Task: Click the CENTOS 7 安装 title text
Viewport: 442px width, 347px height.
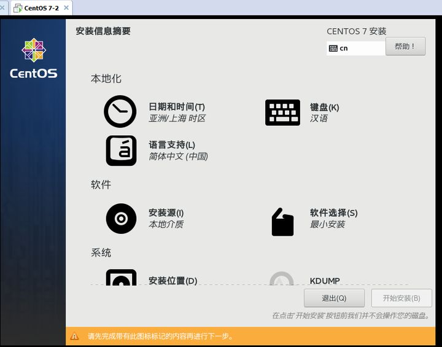Action: tap(356, 31)
